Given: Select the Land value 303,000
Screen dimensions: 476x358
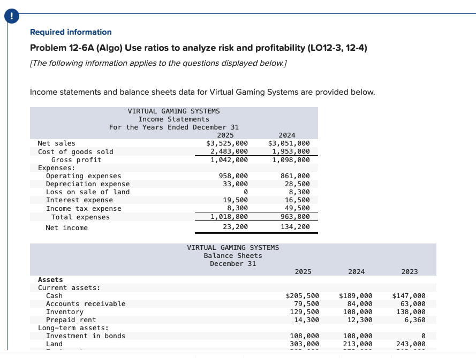Looking at the screenshot, I should click(301, 344).
